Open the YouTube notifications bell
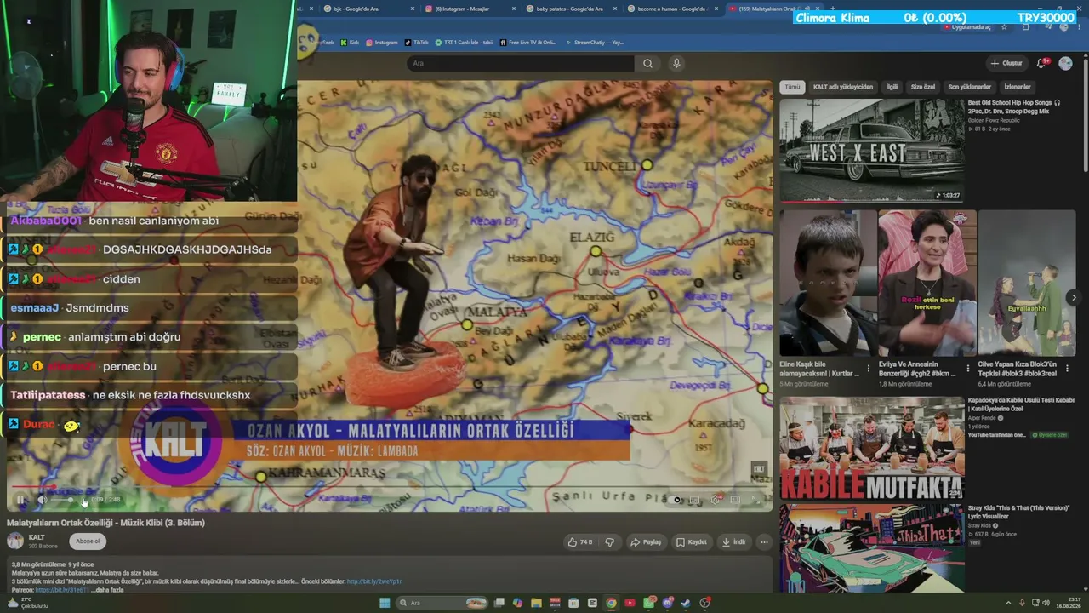 pos(1041,63)
